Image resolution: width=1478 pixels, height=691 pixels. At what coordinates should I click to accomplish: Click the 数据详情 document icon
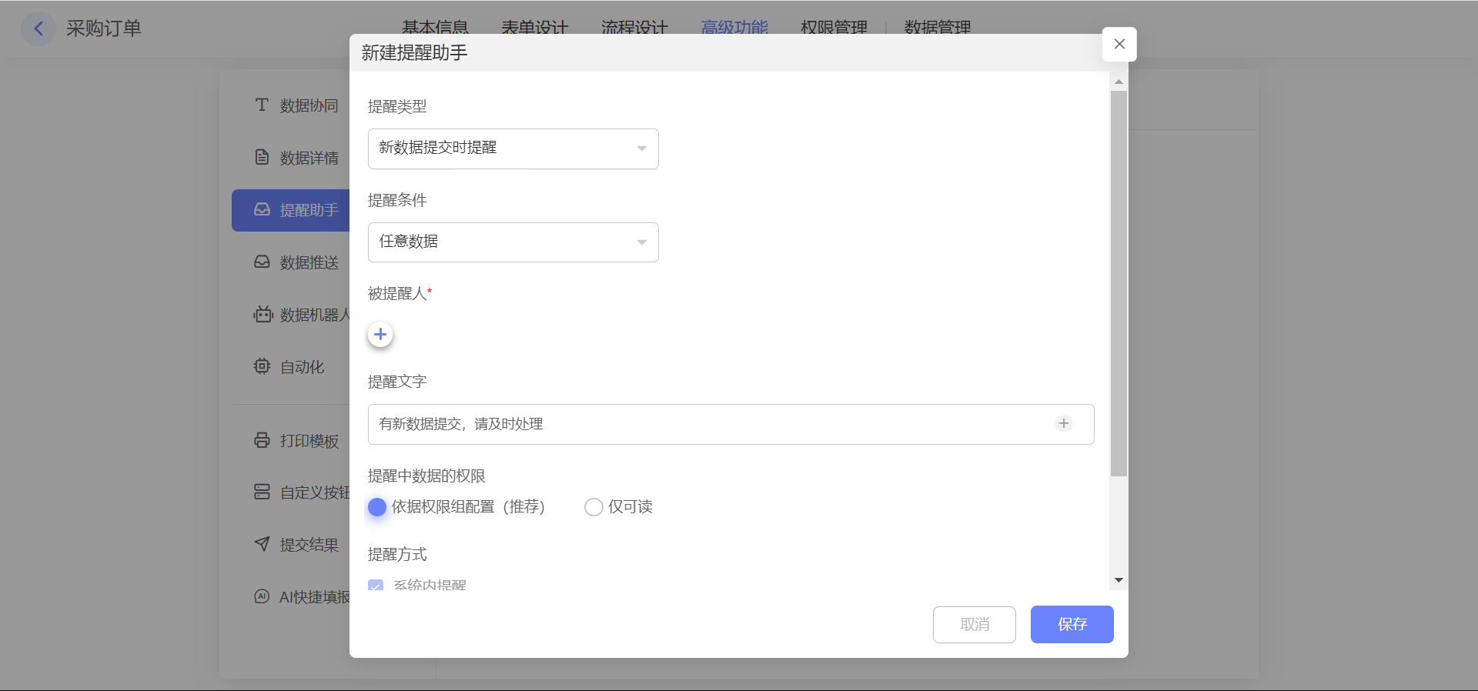(262, 157)
